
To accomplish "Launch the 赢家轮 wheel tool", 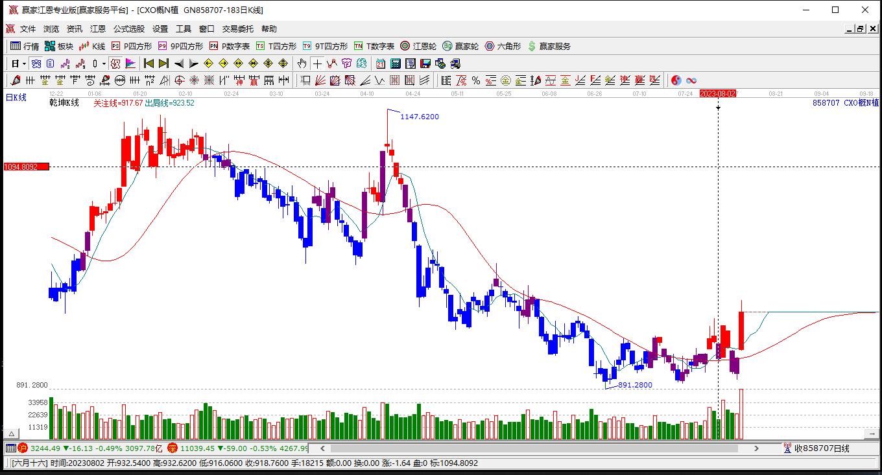I will pyautogui.click(x=460, y=46).
